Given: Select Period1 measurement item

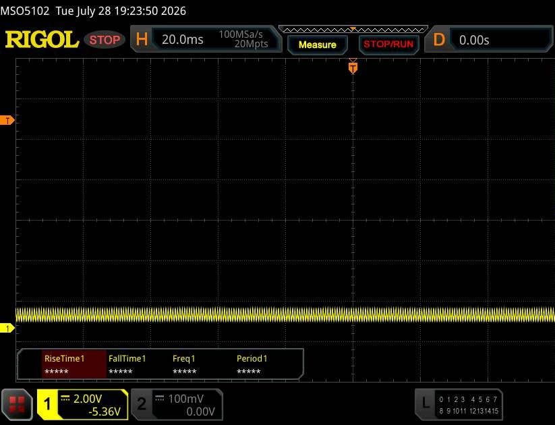Looking at the screenshot, I should (x=252, y=364).
